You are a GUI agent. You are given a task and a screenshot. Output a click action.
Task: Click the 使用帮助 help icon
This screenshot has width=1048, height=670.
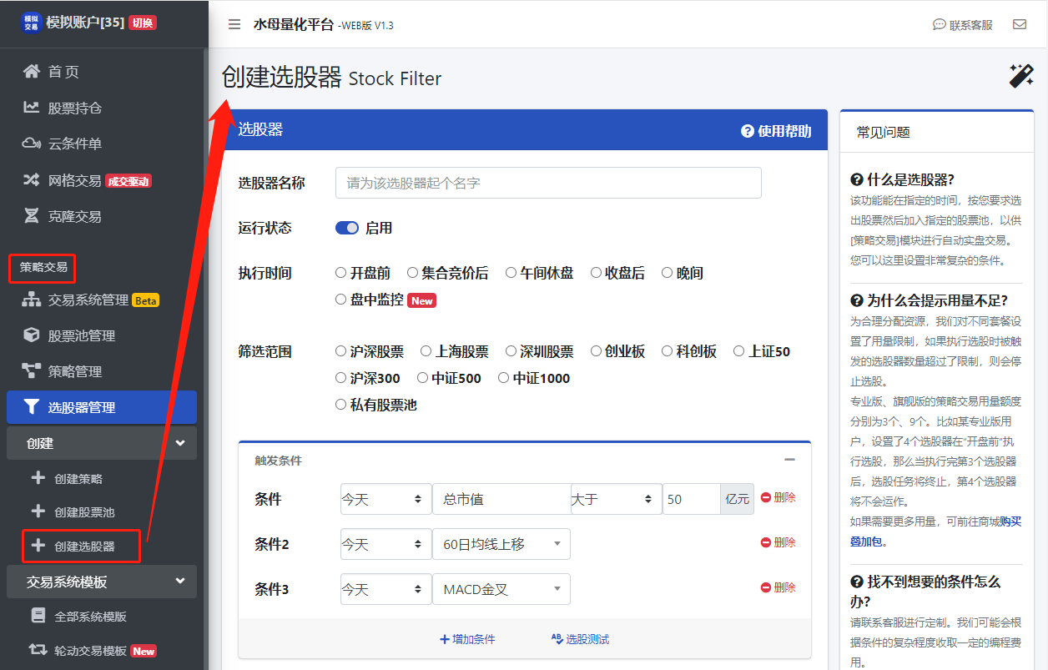point(748,131)
